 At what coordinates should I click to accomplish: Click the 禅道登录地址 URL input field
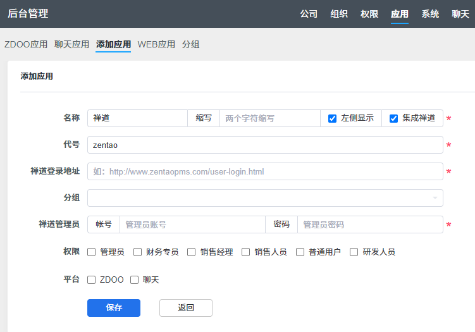point(265,171)
